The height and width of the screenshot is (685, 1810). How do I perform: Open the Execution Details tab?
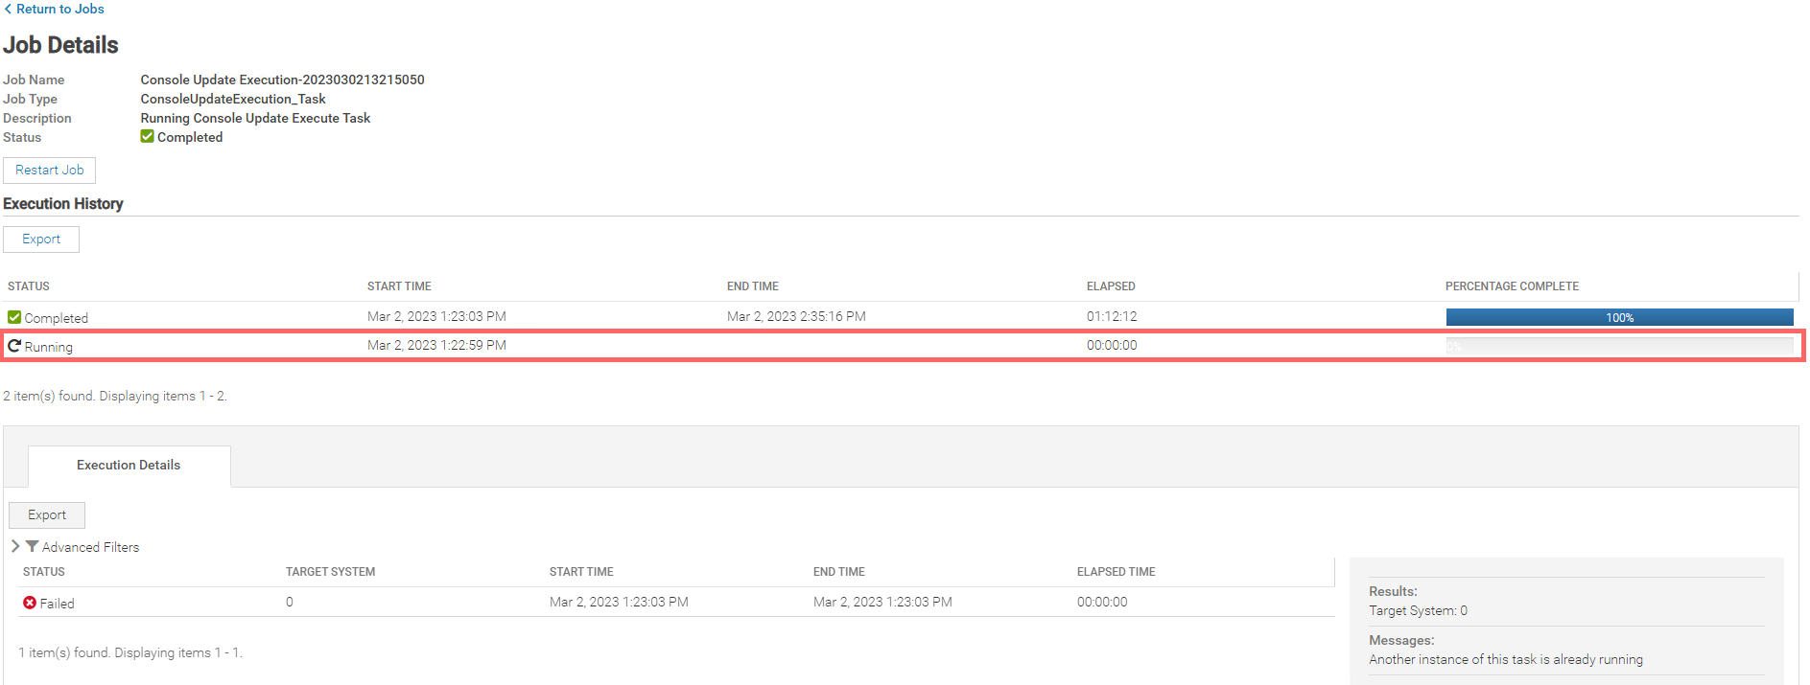pyautogui.click(x=129, y=466)
